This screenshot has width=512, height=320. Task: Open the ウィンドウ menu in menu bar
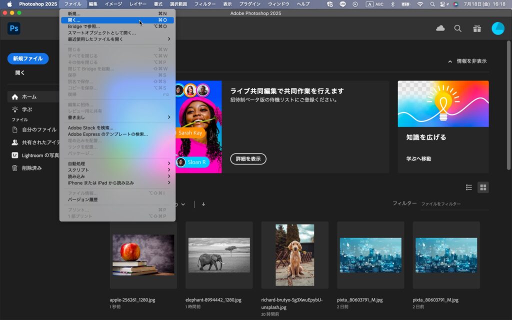pyautogui.click(x=278, y=4)
